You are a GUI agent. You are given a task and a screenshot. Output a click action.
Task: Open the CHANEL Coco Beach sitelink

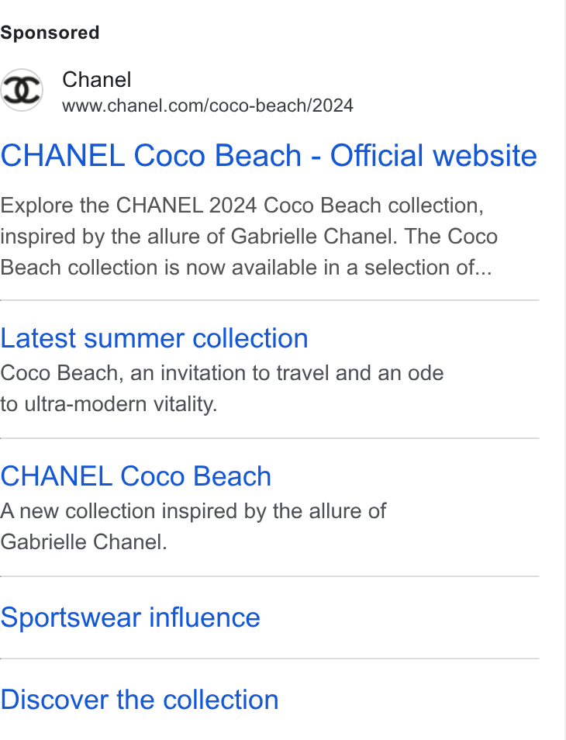point(136,476)
